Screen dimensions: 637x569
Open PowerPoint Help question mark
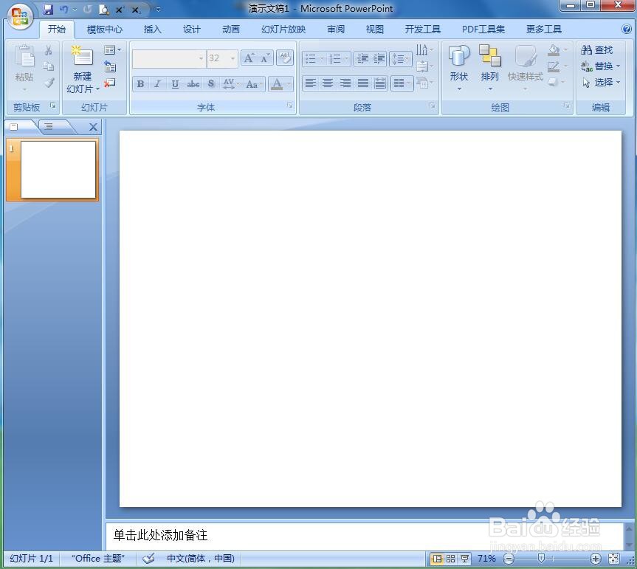(x=626, y=29)
